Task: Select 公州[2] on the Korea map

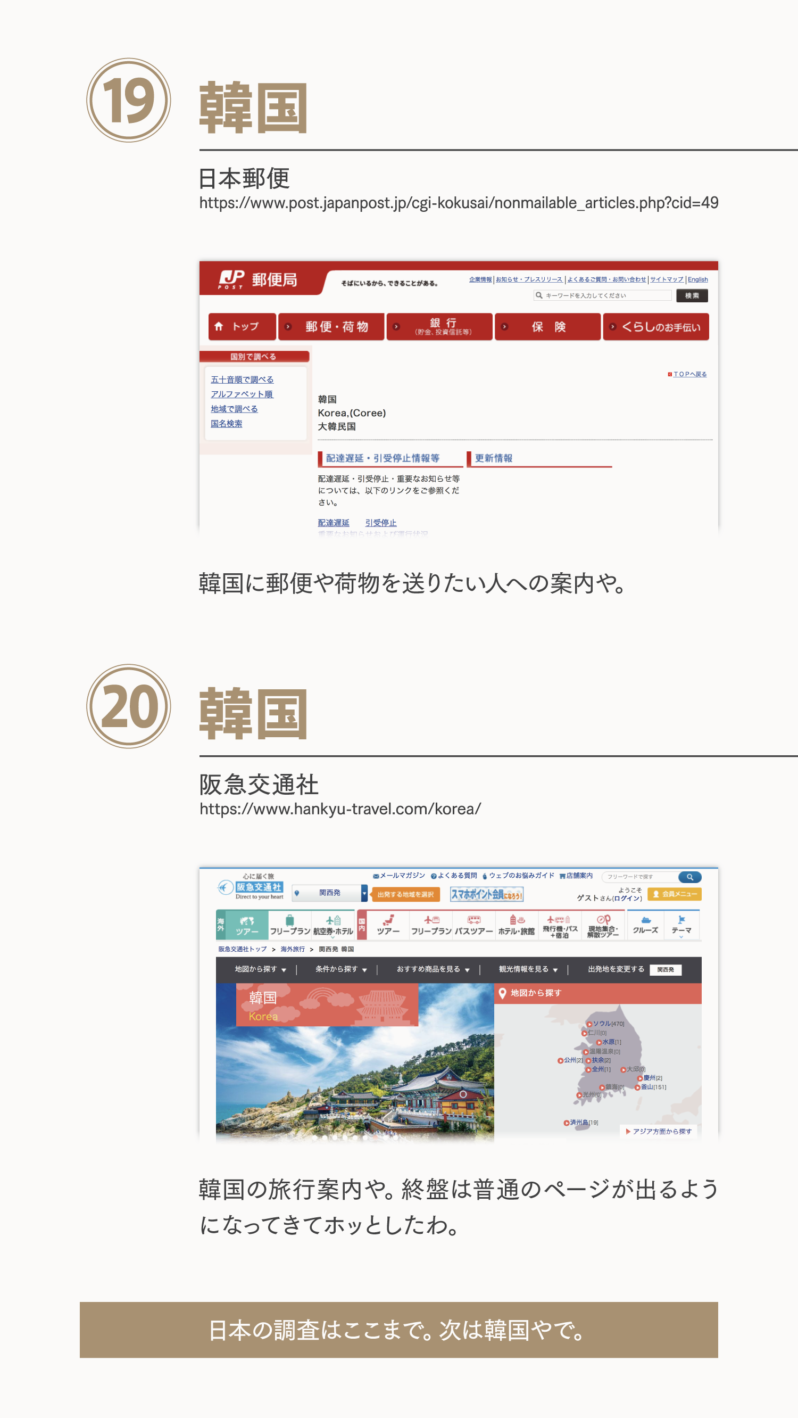Action: pos(570,1060)
